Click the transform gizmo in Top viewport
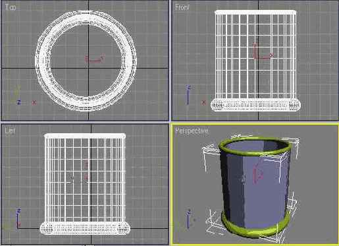The width and height of the screenshot is (339, 246). click(95, 59)
